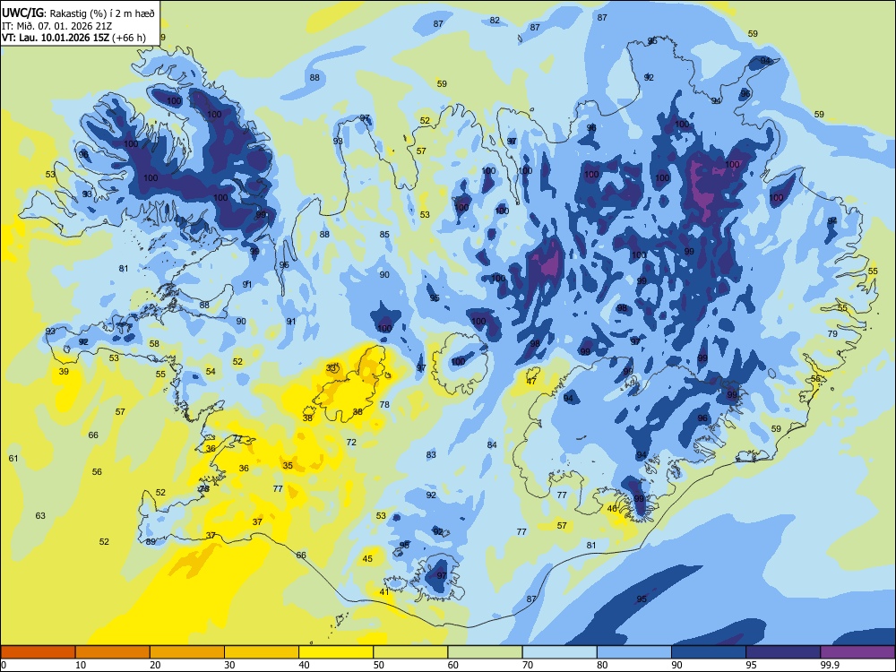
Task: Click the humidity value '45' on the map
Action: [x=367, y=559]
